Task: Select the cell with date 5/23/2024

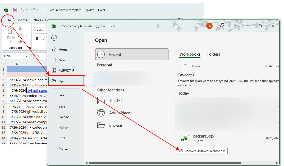Action: [x=17, y=80]
